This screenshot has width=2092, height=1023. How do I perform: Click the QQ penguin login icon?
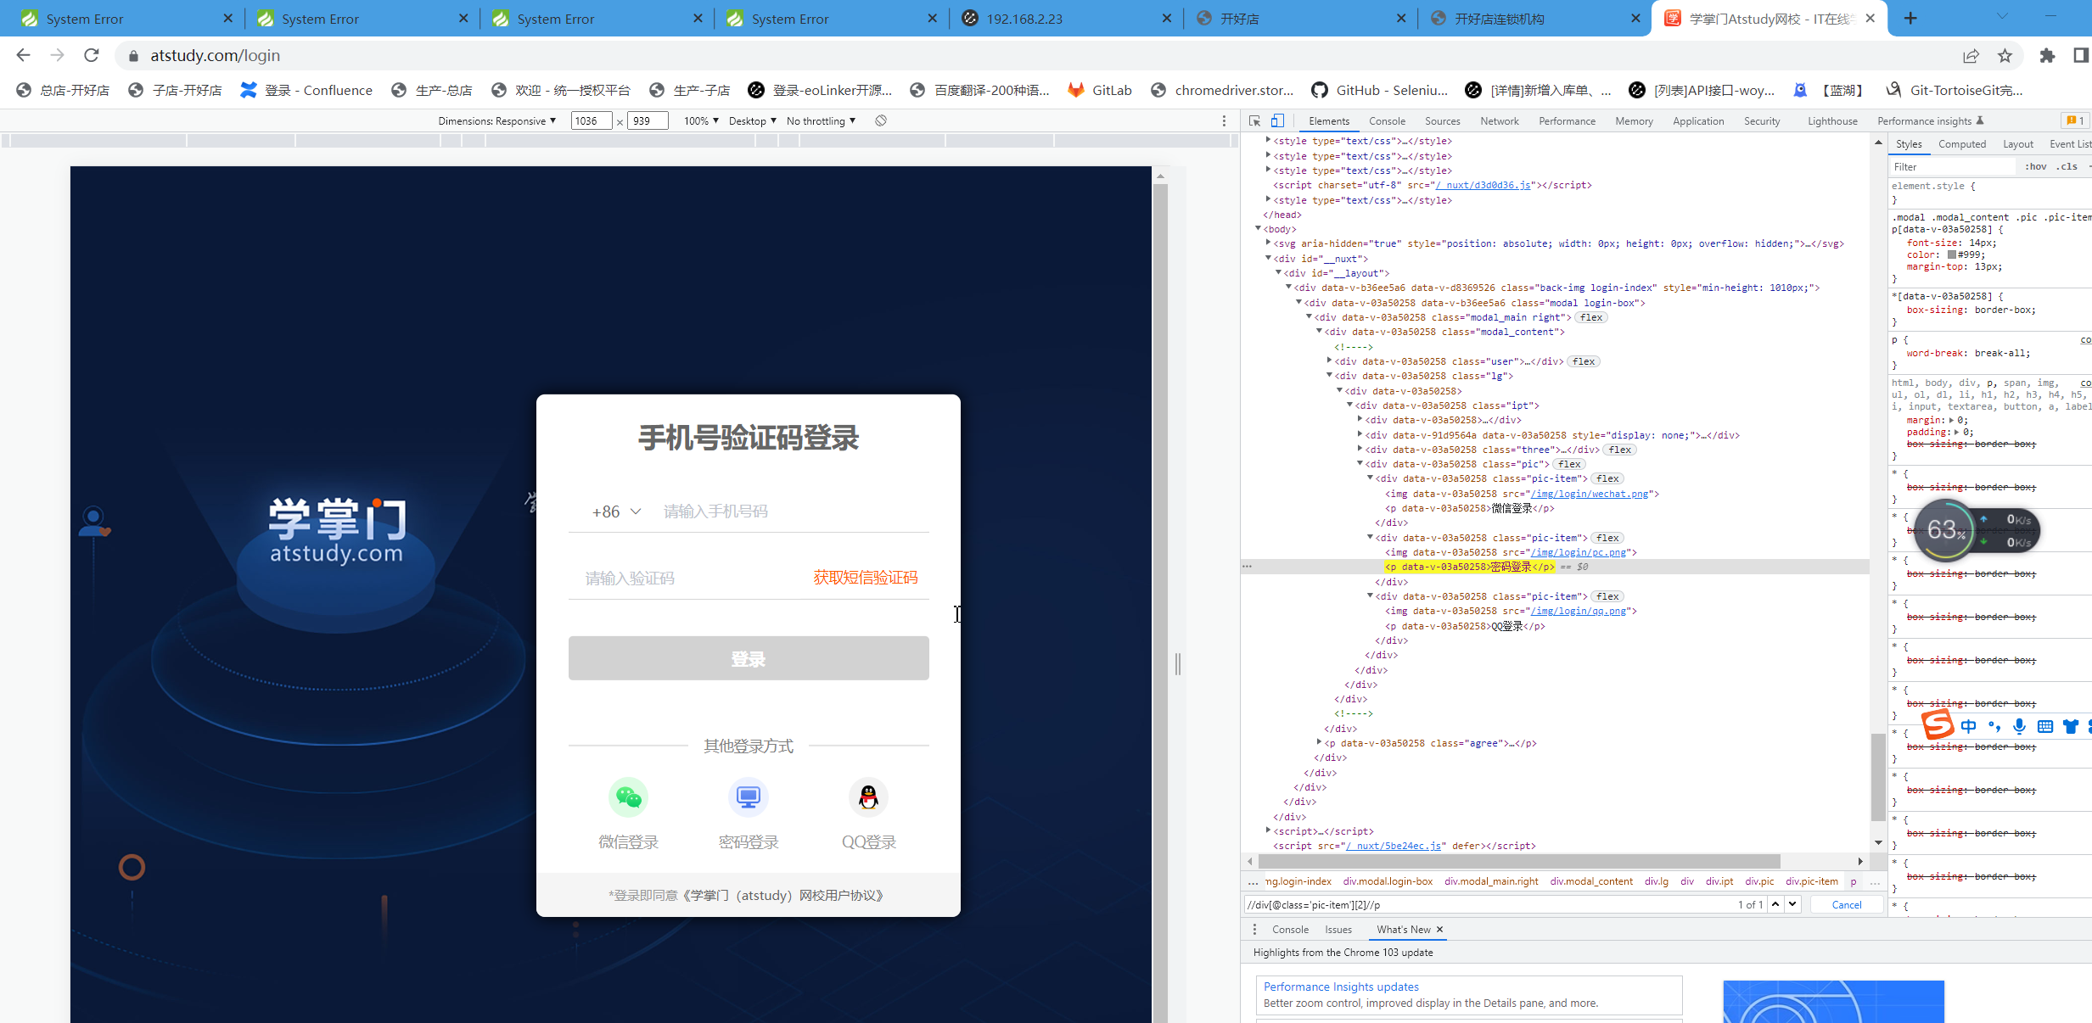[868, 797]
